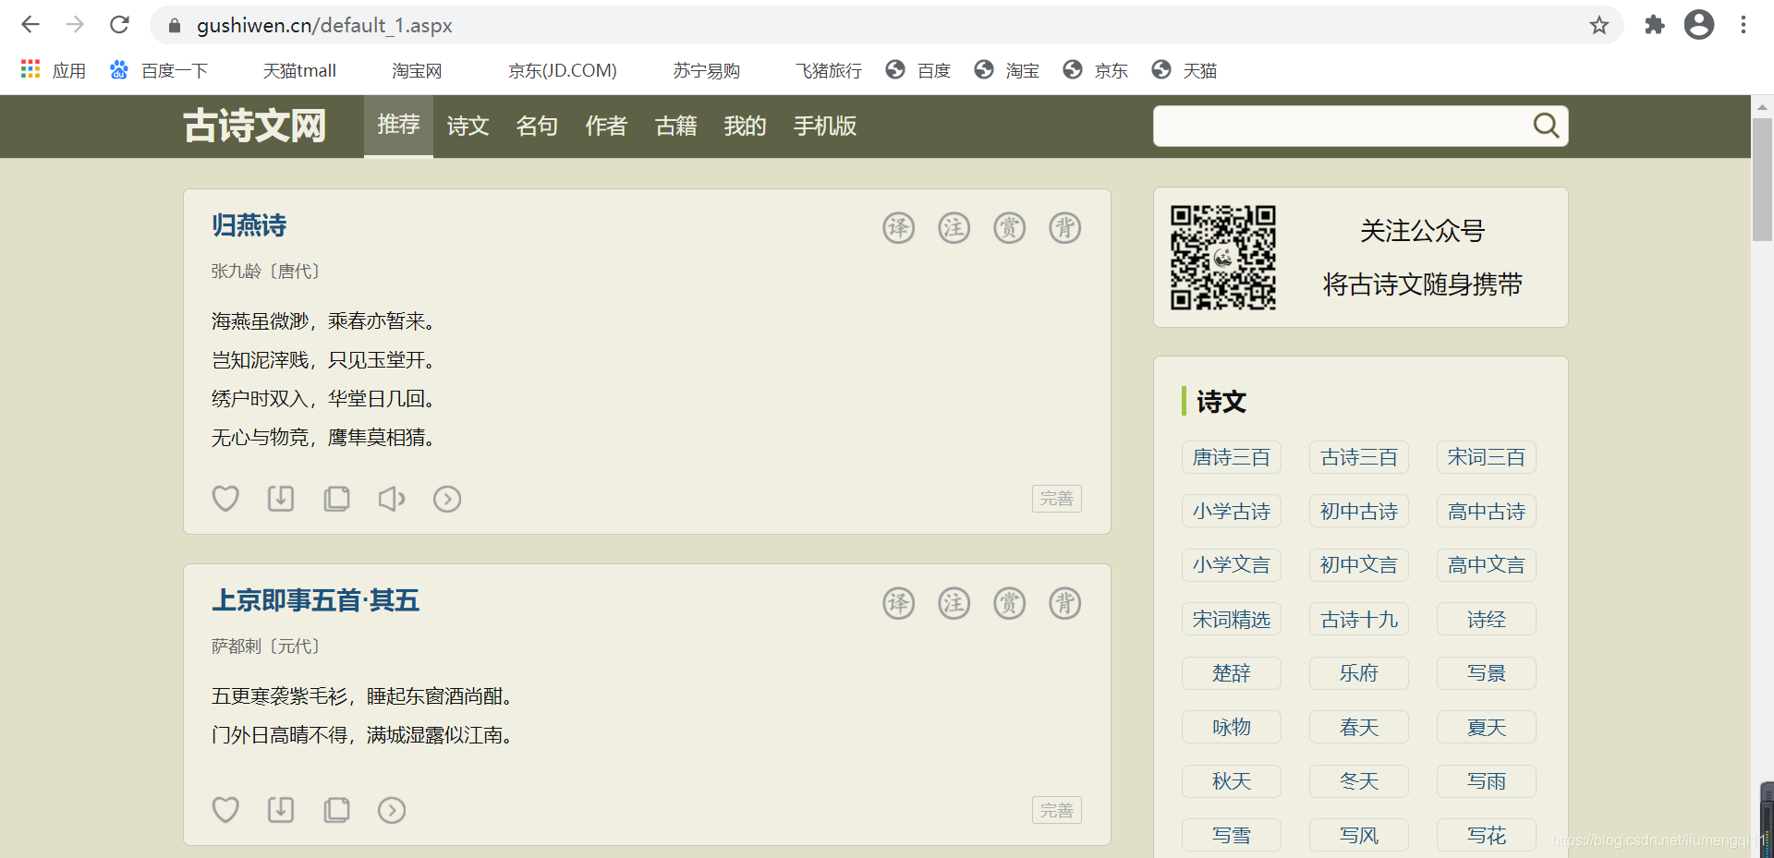Image resolution: width=1774 pixels, height=858 pixels.
Task: Click the 古诗文网 site logo
Action: pyautogui.click(x=255, y=126)
